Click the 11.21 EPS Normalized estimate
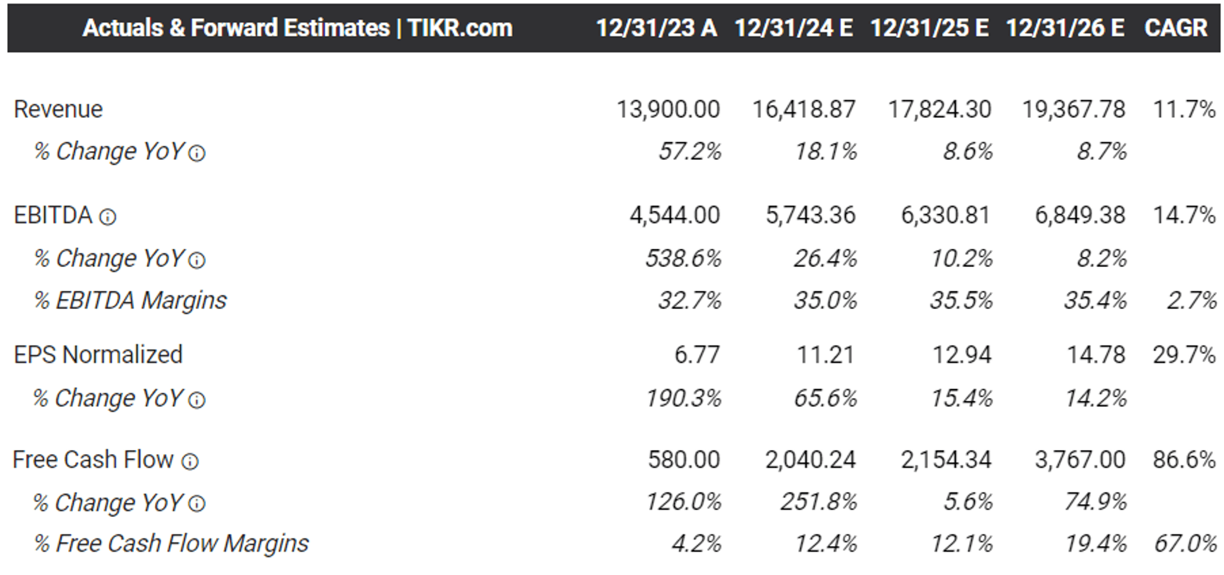Viewport: 1224px width, 575px height. (x=825, y=355)
